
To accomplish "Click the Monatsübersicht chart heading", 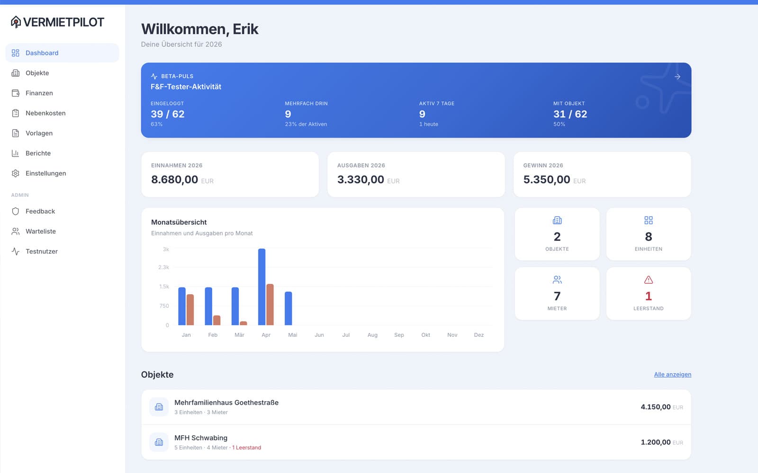I will coord(179,222).
